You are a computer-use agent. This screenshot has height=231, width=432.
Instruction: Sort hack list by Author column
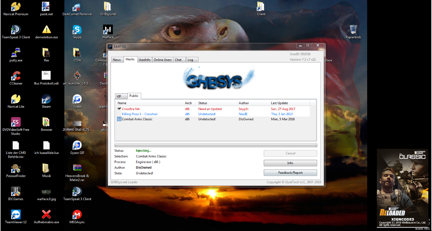pos(253,103)
